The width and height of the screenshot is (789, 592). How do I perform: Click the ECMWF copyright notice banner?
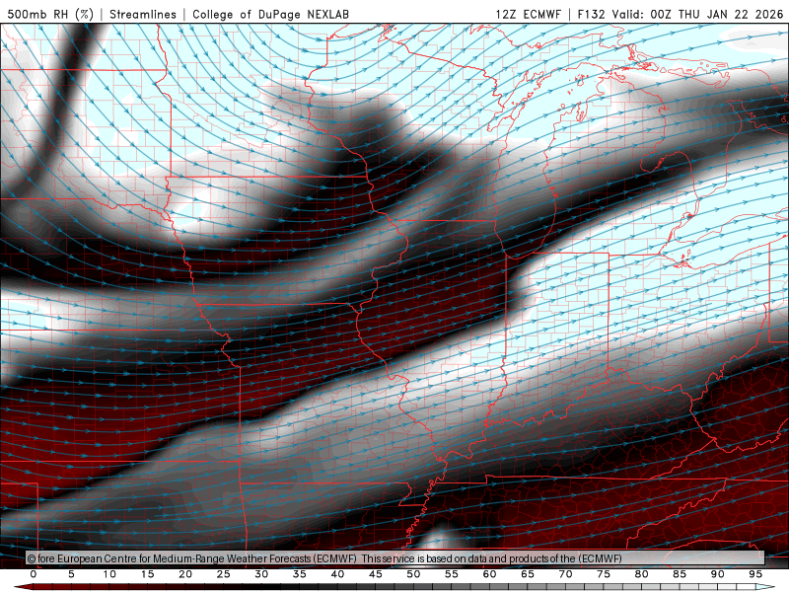coord(395,558)
